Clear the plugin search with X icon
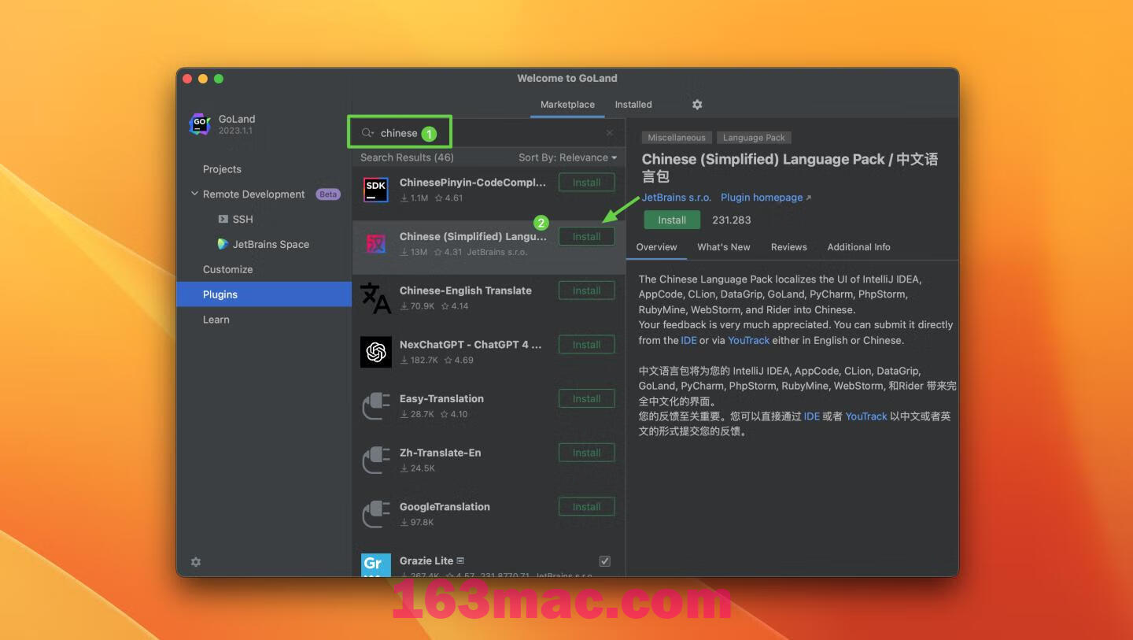1133x640 pixels. [x=610, y=133]
